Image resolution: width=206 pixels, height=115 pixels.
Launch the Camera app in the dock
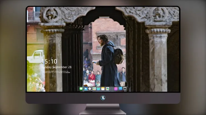click(x=125, y=89)
